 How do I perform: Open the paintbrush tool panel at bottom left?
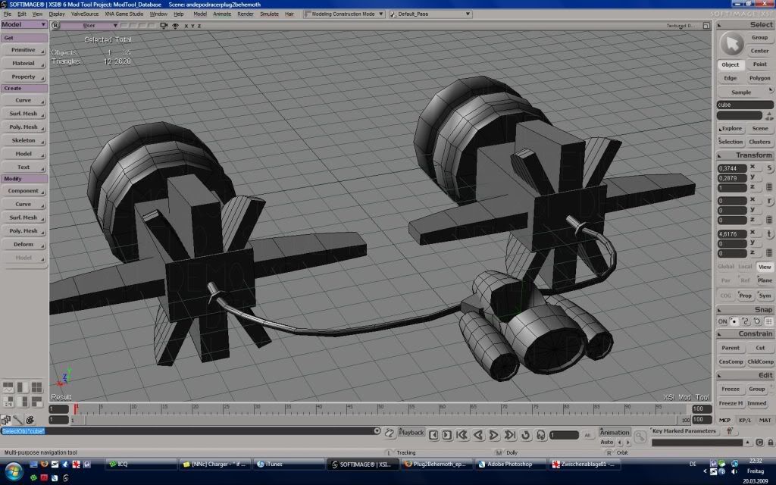tap(18, 420)
